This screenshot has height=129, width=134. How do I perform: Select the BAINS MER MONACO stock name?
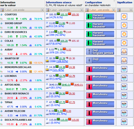pyautogui.click(x=17, y=94)
